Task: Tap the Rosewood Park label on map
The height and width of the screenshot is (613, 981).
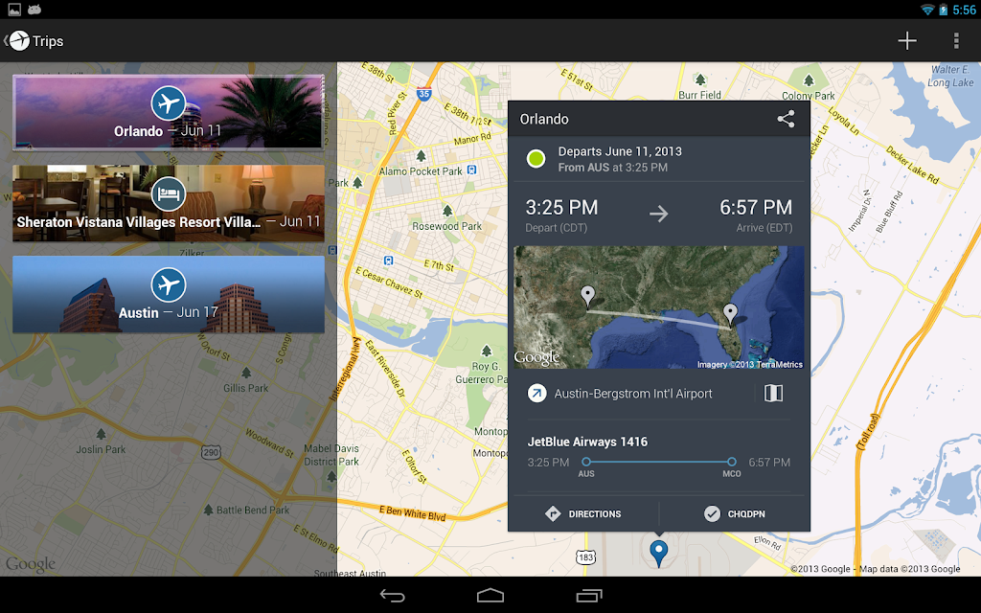Action: click(x=446, y=226)
